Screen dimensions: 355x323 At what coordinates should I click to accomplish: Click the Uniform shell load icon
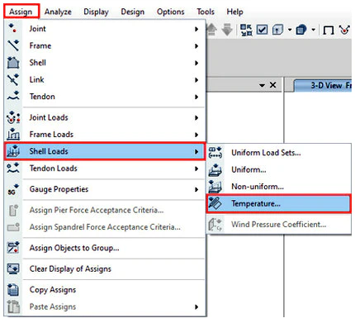pyautogui.click(x=215, y=169)
